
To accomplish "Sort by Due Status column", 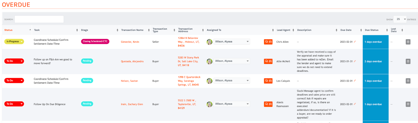I will 376,30.
